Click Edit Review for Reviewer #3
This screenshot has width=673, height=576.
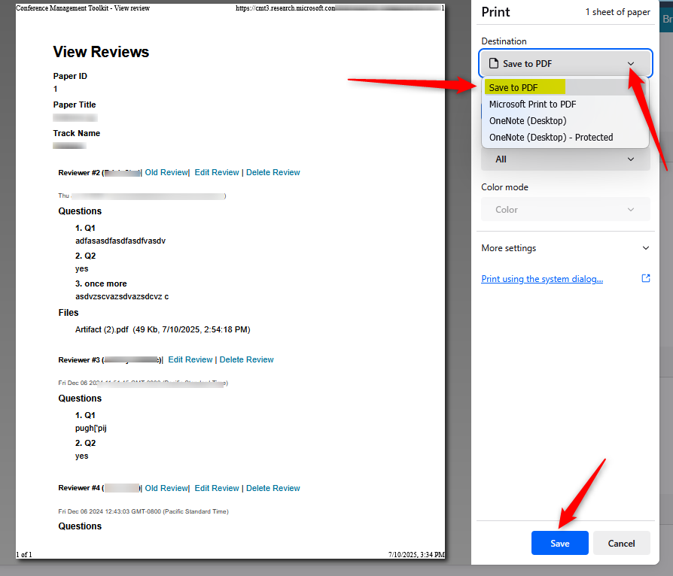coord(190,360)
